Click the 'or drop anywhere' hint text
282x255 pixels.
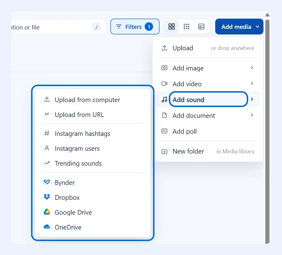[x=233, y=48]
